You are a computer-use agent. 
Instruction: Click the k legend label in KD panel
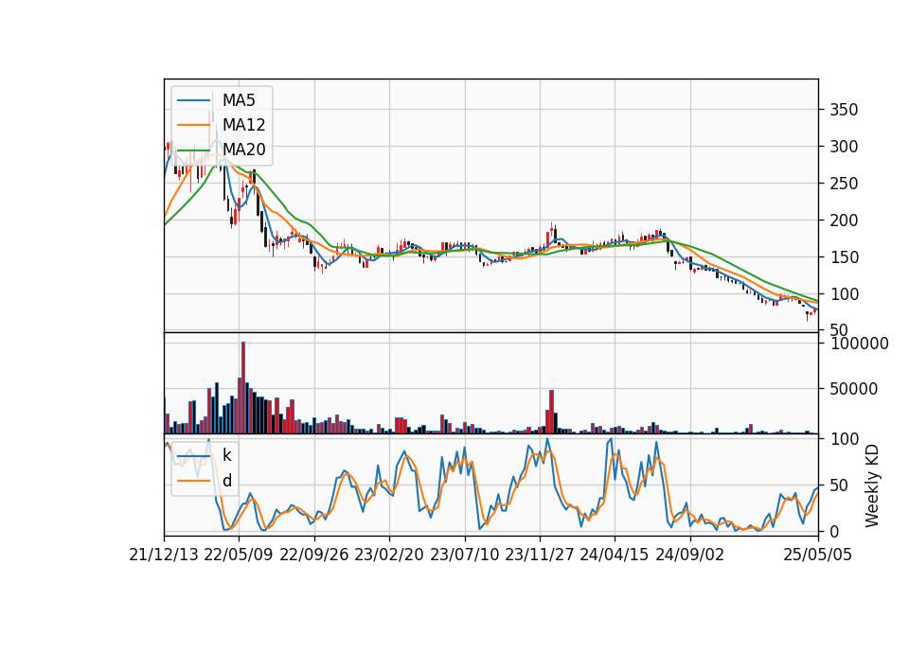click(x=226, y=455)
